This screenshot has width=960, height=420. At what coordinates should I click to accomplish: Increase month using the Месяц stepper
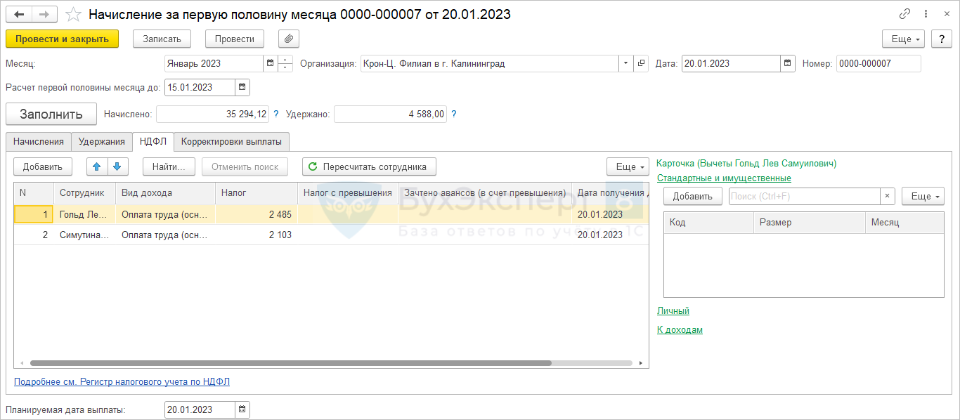[x=285, y=60]
